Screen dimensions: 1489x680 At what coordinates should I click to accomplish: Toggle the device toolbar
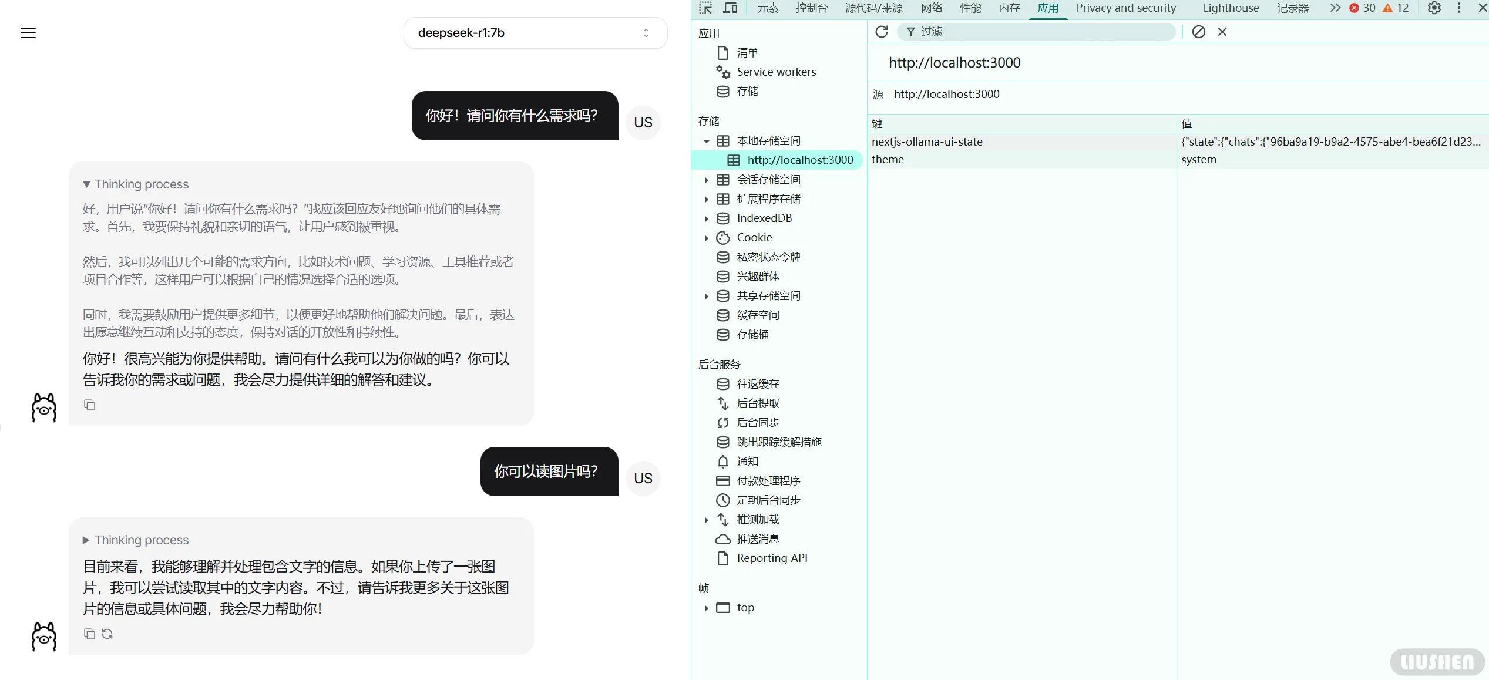(730, 8)
